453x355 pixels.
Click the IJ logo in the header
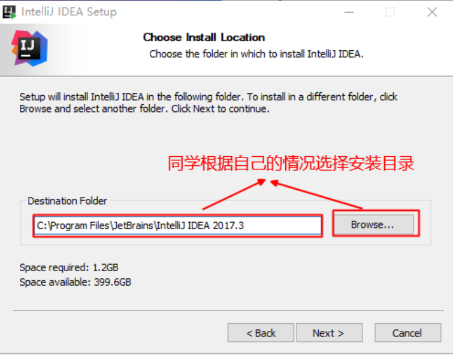click(x=29, y=48)
